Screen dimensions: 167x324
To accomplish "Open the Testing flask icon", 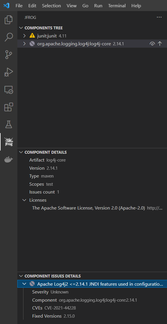I will click(9, 124).
